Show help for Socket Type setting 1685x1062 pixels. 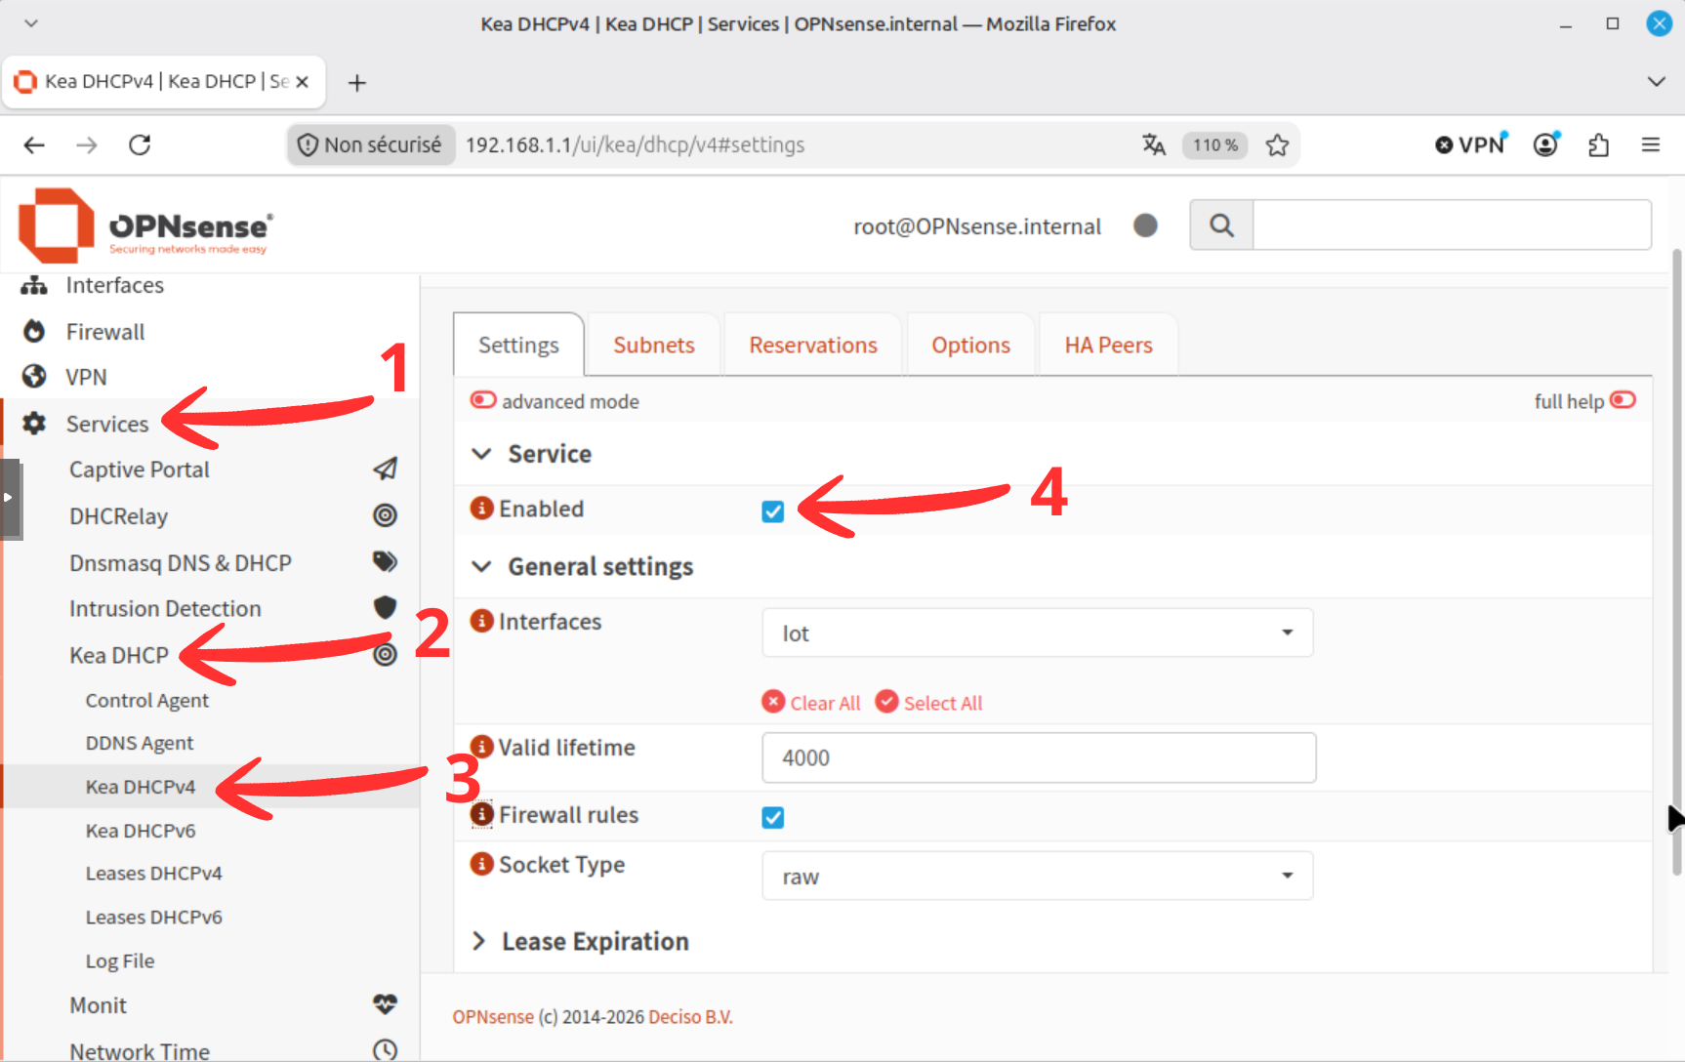coord(481,864)
